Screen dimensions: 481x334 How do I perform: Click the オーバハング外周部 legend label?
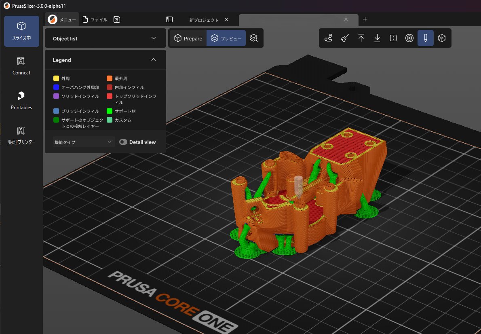80,87
